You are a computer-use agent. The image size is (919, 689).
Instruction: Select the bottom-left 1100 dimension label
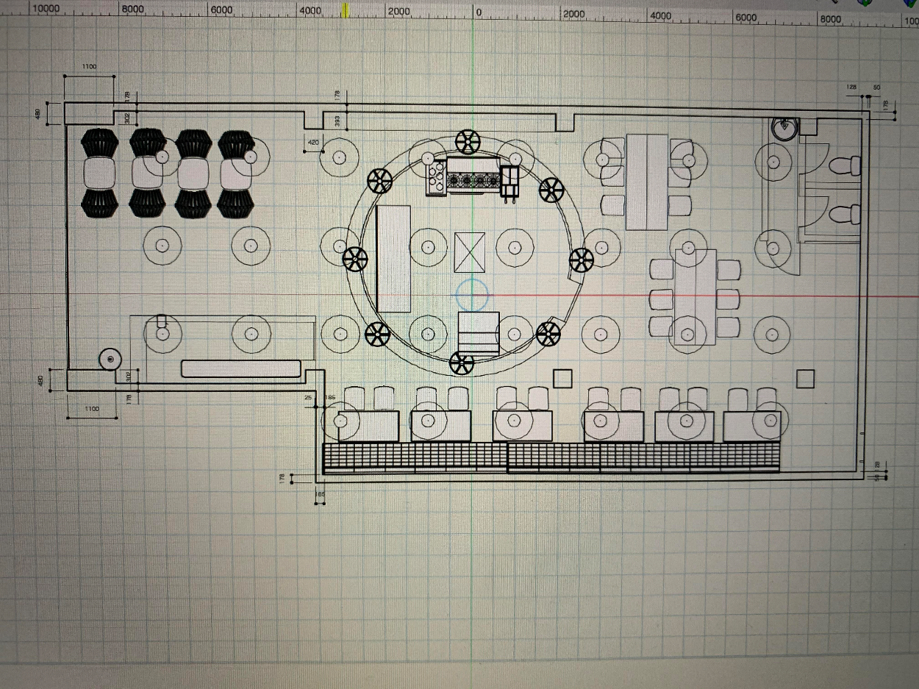pos(92,409)
